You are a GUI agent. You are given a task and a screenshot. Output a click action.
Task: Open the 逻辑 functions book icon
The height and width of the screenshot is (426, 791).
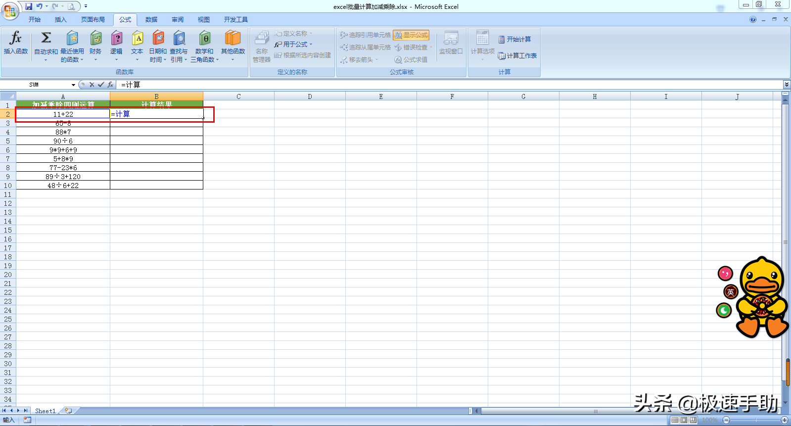click(116, 38)
